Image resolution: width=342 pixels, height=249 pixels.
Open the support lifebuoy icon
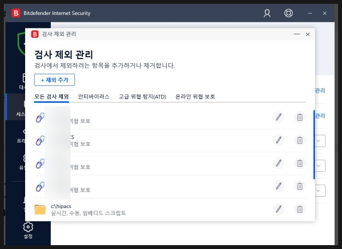(288, 13)
